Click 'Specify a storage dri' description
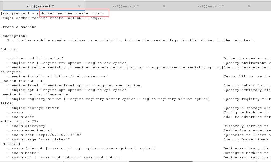This screenshot has height=162, width=271. tap(247, 108)
